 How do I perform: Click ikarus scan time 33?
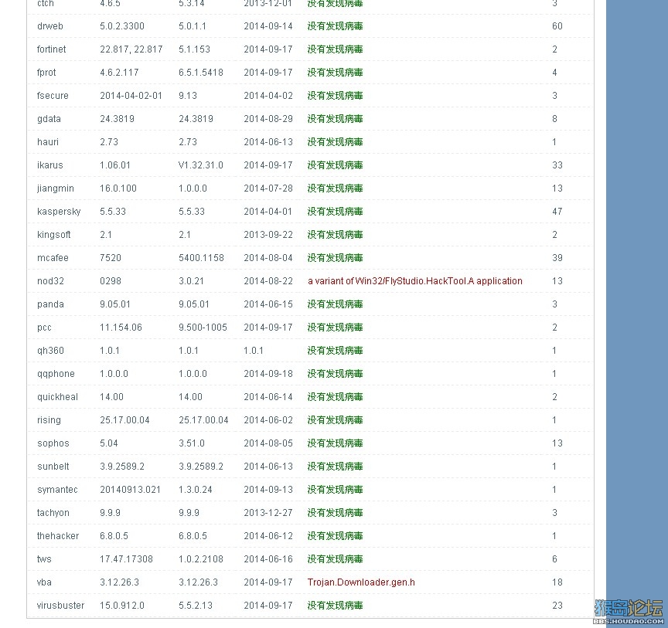pos(557,165)
